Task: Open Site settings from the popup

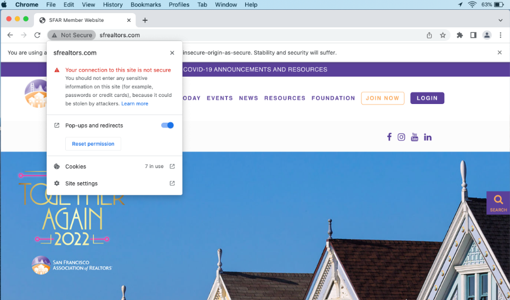Action: 115,183
